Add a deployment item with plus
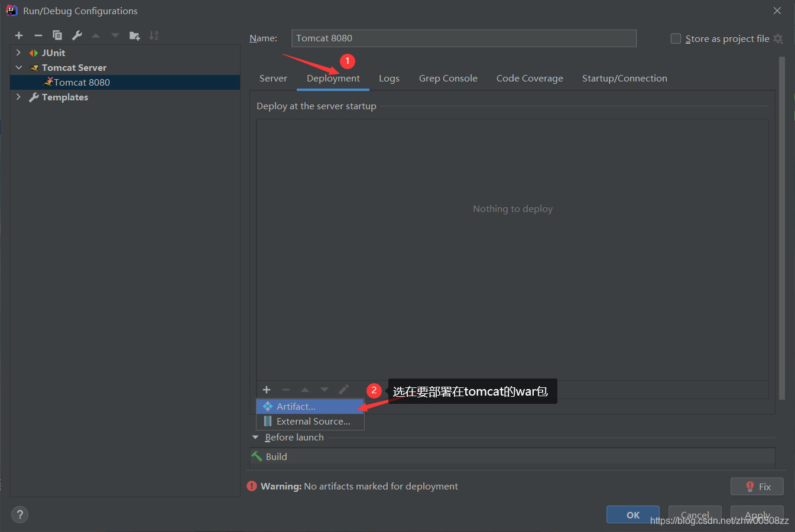This screenshot has width=795, height=532. (267, 390)
